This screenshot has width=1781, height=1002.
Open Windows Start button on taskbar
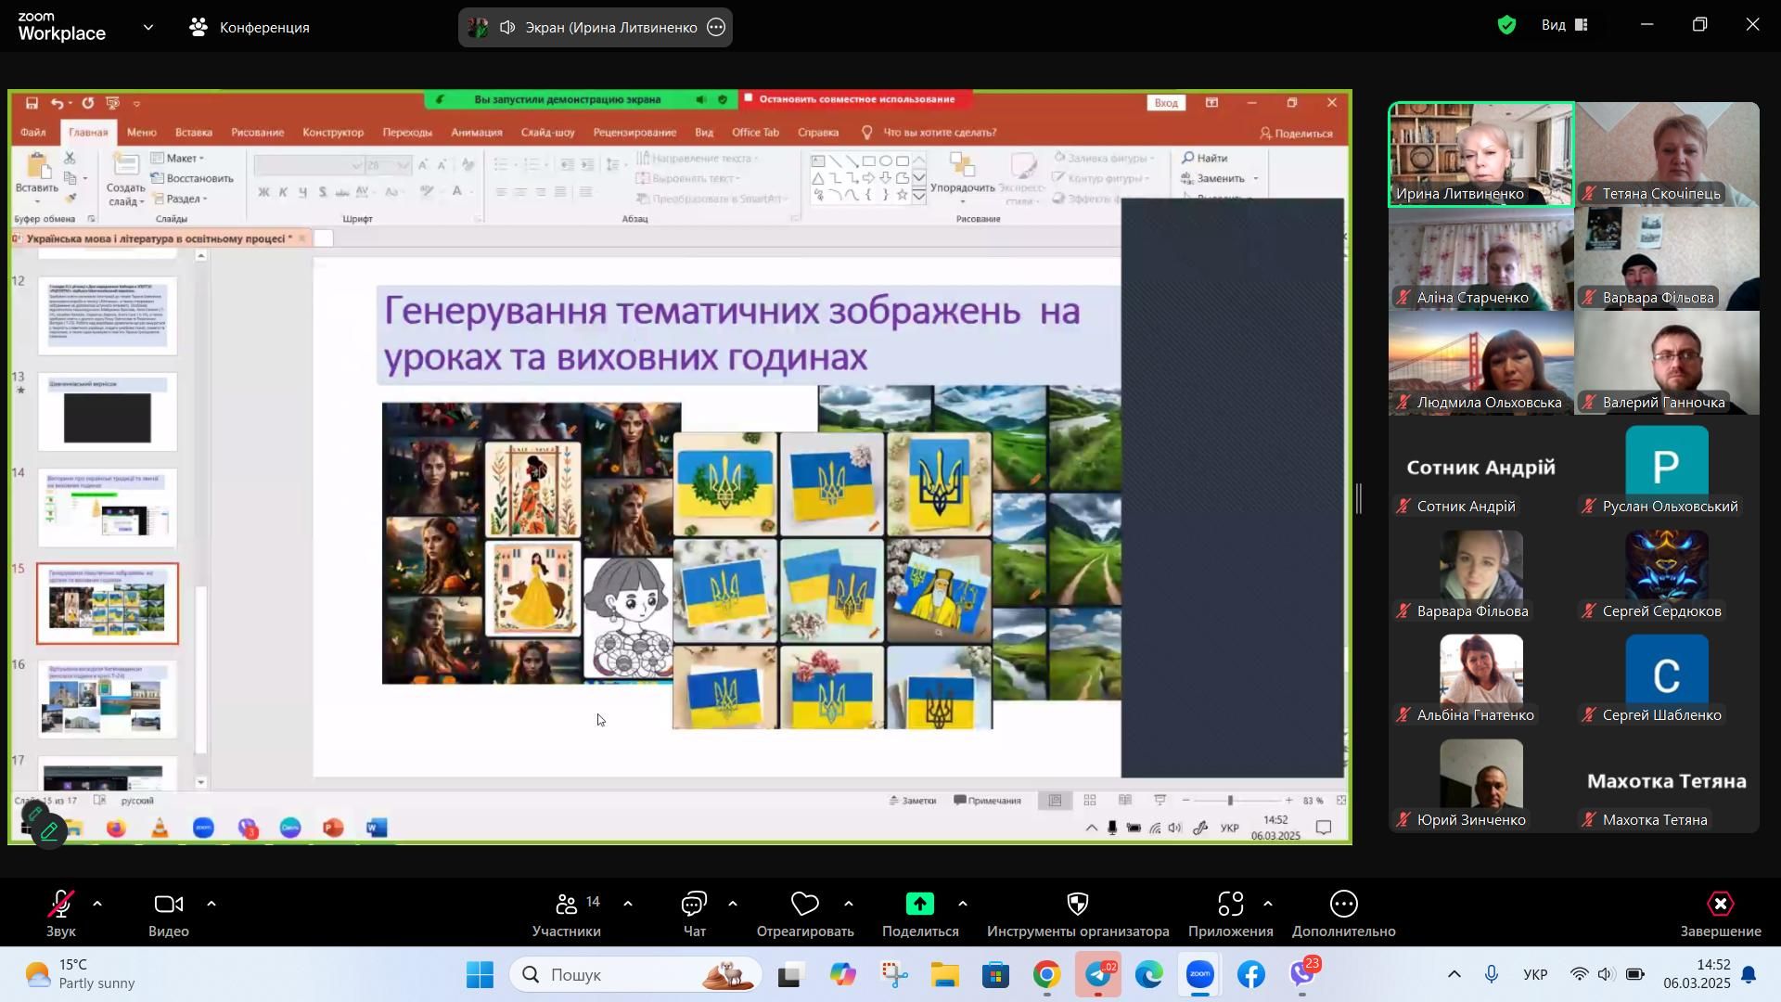tap(480, 975)
